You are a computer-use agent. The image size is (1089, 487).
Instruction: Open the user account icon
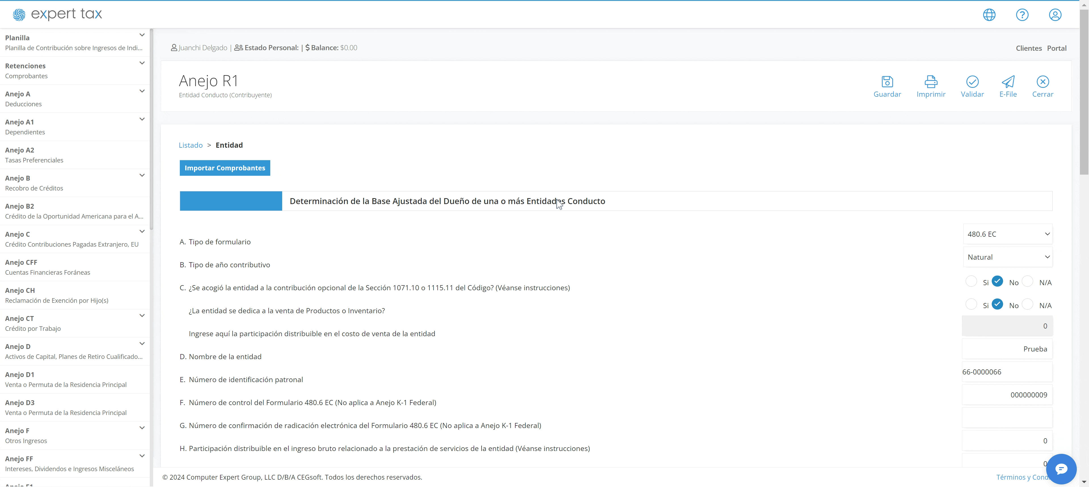tap(1055, 15)
